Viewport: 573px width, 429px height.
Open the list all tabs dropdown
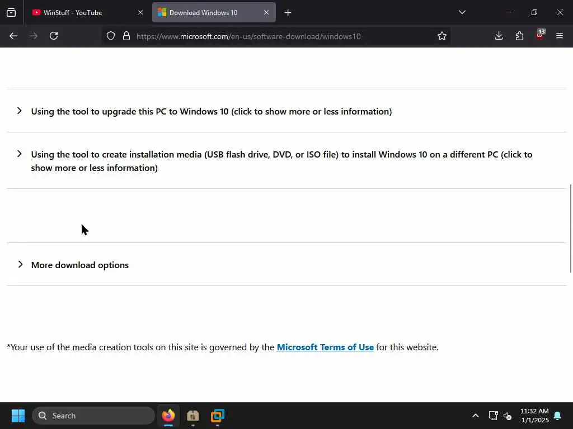click(x=462, y=12)
